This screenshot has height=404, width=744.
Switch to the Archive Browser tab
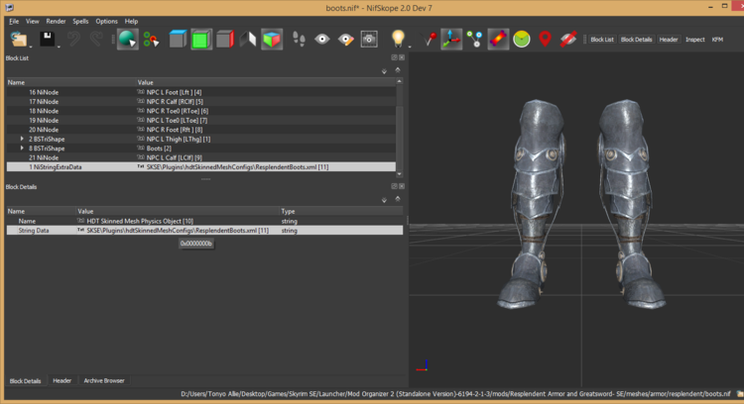[104, 381]
